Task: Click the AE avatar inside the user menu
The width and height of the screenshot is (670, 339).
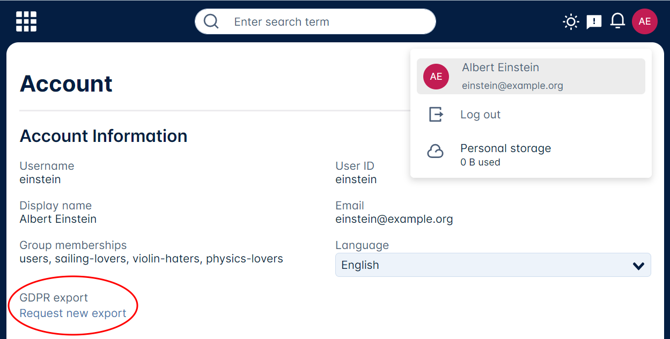Action: 436,77
